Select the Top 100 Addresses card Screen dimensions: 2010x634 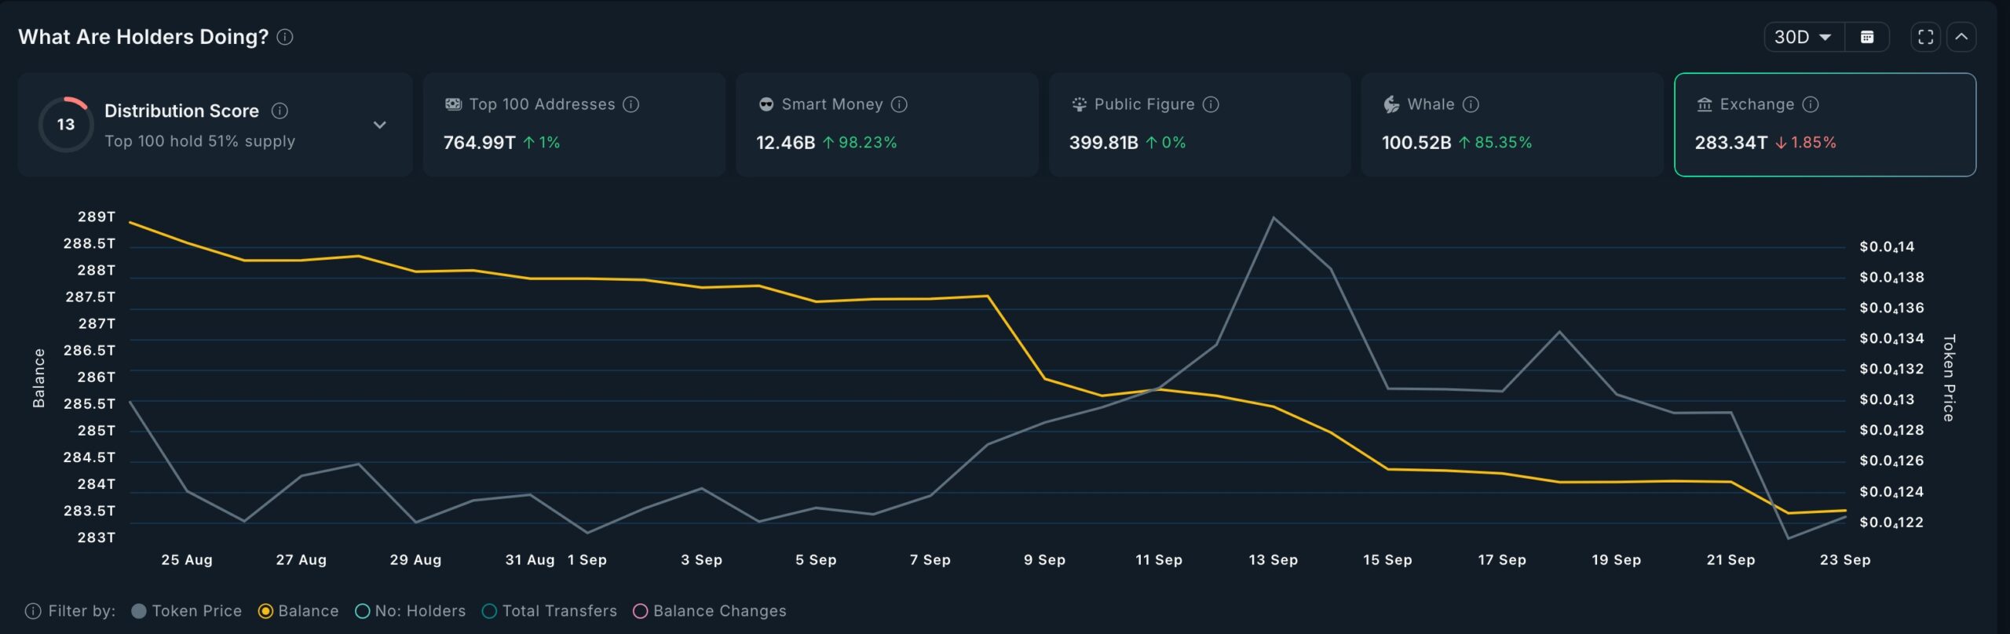tap(574, 125)
